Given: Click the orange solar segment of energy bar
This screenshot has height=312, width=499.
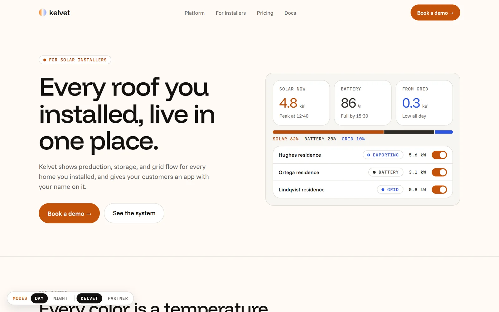Looking at the screenshot, I should tap(328, 132).
